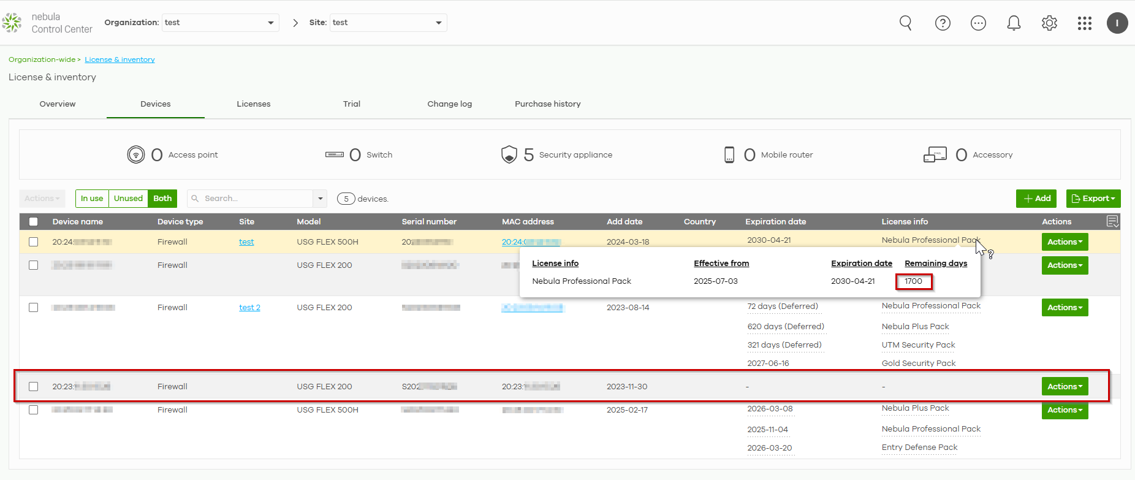Click the Add device button

(1036, 199)
